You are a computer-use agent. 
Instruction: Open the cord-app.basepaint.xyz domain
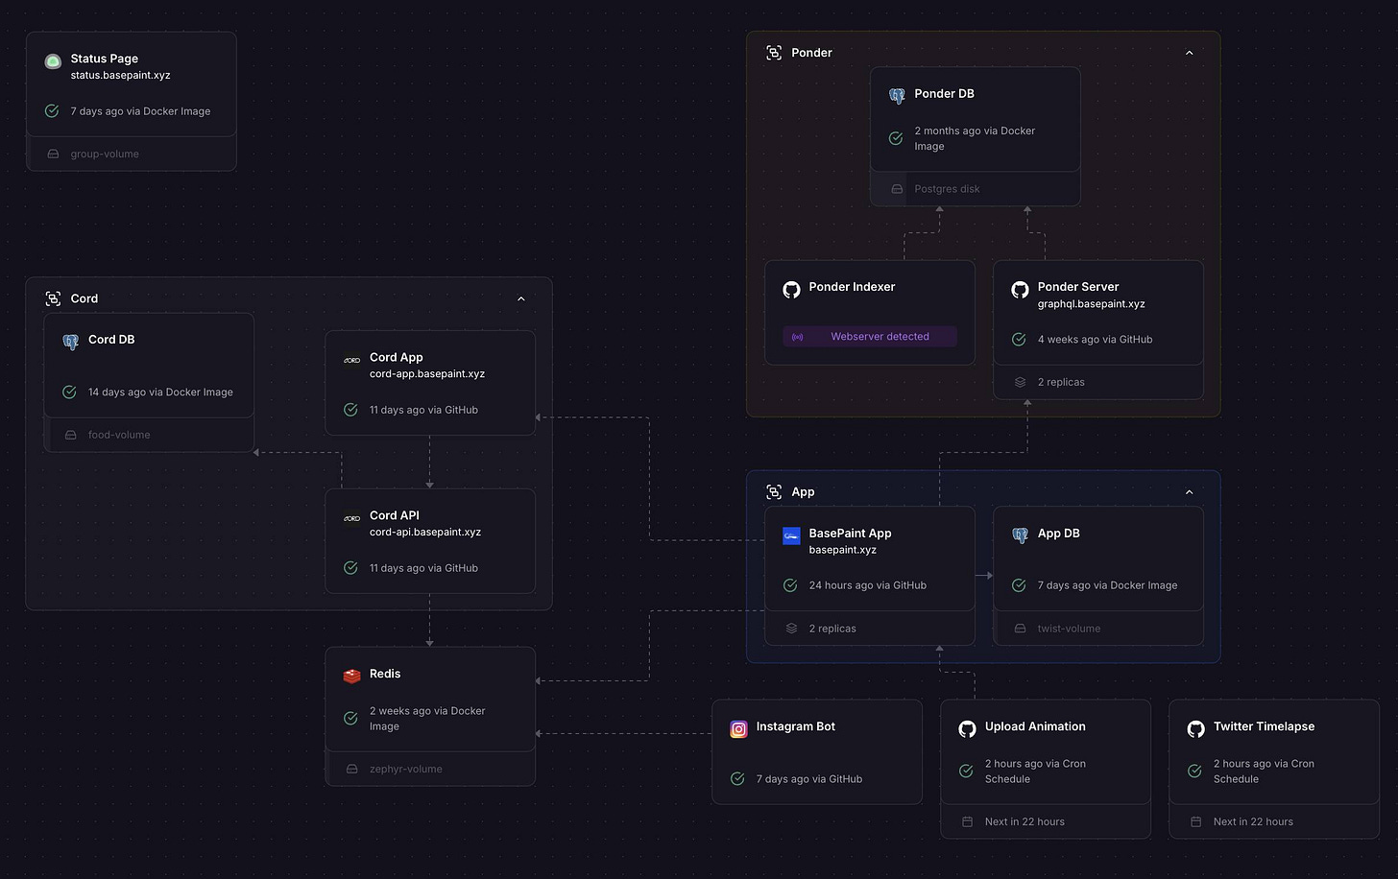pyautogui.click(x=427, y=374)
